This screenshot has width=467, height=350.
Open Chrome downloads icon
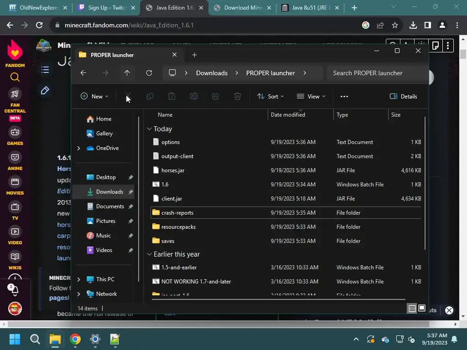(413, 26)
